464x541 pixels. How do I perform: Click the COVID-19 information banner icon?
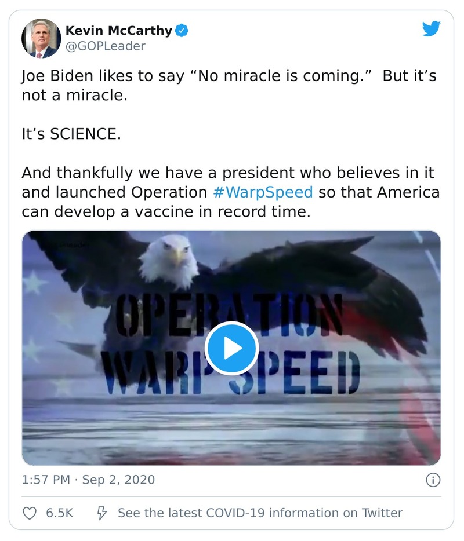pyautogui.click(x=101, y=512)
